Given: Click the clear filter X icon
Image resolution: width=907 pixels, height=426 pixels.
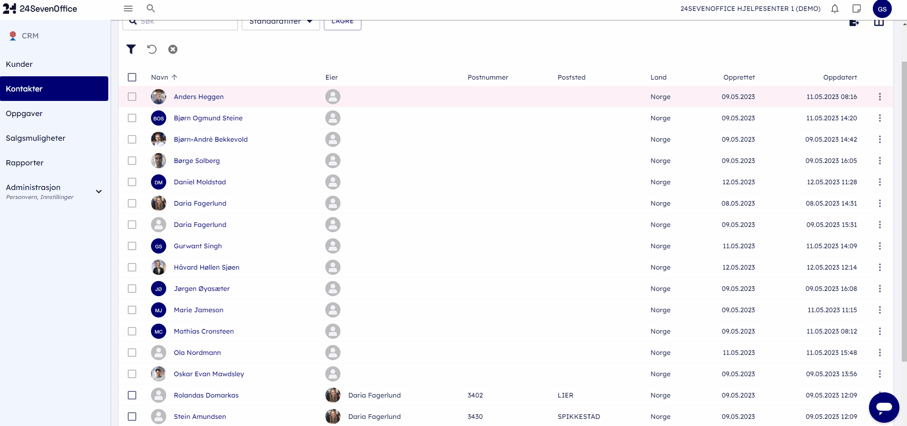Looking at the screenshot, I should coord(173,49).
